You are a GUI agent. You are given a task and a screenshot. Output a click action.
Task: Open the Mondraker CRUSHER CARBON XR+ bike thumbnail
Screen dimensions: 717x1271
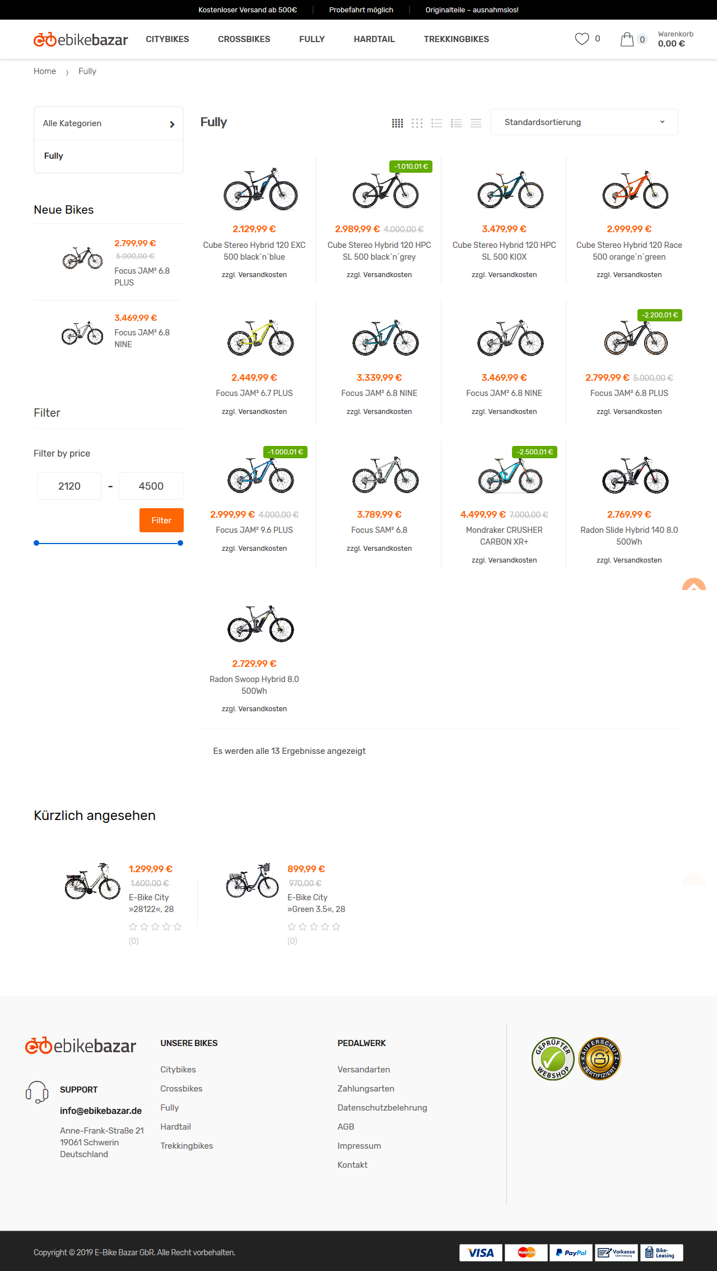pyautogui.click(x=510, y=475)
